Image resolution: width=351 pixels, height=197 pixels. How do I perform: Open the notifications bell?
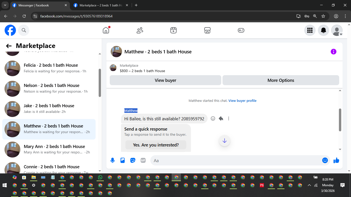tap(324, 30)
